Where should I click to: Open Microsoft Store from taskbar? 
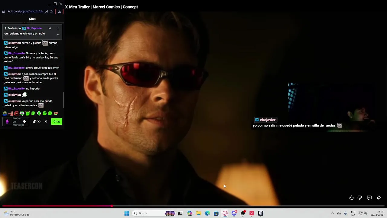pyautogui.click(x=216, y=213)
